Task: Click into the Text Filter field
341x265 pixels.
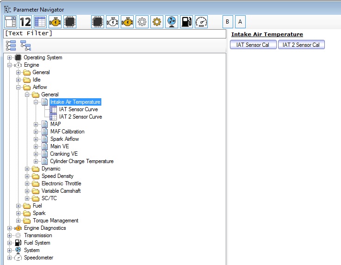Action: [x=116, y=34]
